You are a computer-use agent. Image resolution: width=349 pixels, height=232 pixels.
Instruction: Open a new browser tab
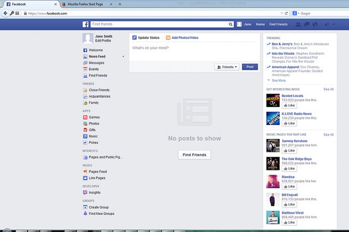point(120,4)
